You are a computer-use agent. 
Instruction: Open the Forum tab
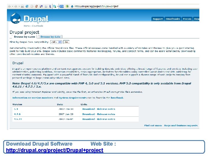187,19
